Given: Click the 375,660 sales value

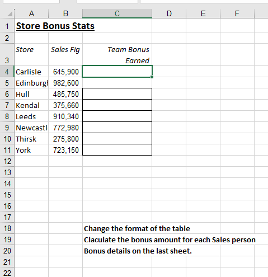Looking at the screenshot, I should click(x=65, y=105).
